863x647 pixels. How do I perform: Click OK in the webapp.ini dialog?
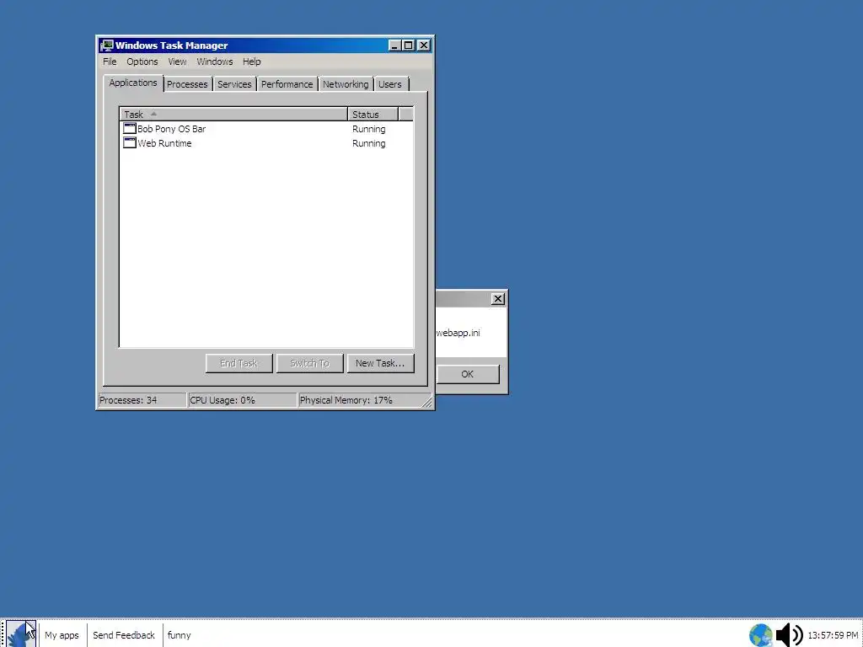pyautogui.click(x=467, y=374)
